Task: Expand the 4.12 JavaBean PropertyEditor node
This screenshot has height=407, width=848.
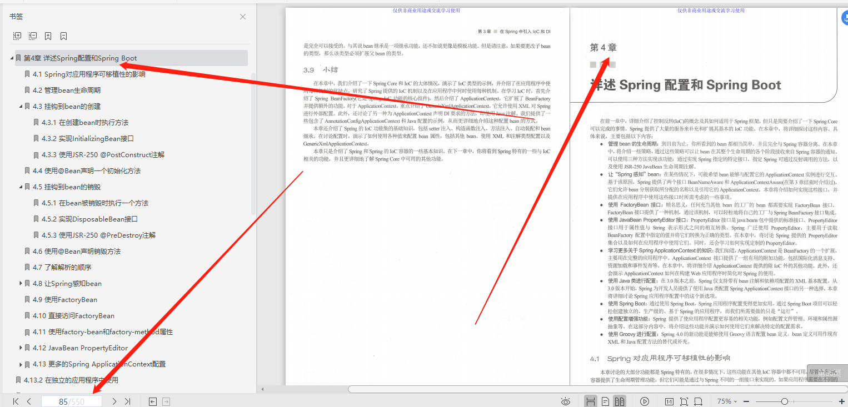Action: pyautogui.click(x=21, y=348)
